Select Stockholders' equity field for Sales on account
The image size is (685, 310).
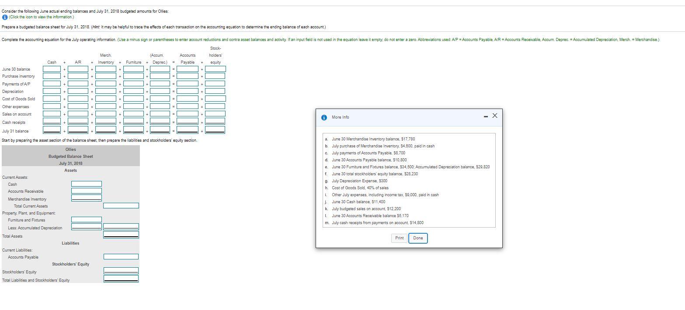pyautogui.click(x=216, y=114)
